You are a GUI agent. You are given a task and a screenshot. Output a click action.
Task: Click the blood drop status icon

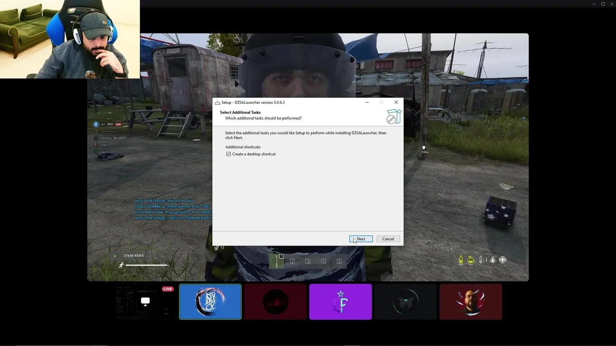[x=492, y=260]
